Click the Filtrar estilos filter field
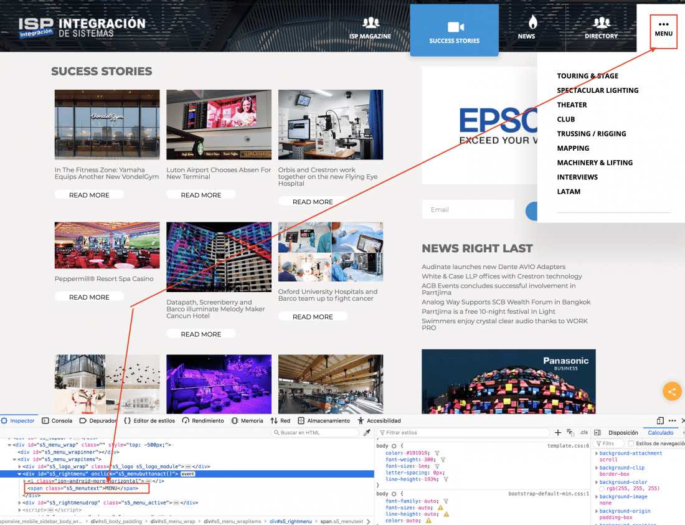The image size is (685, 525). 463,432
